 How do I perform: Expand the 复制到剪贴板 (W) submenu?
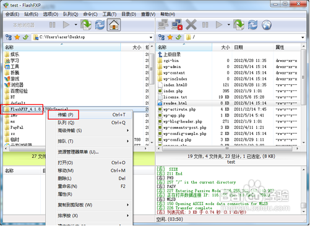coord(89,205)
